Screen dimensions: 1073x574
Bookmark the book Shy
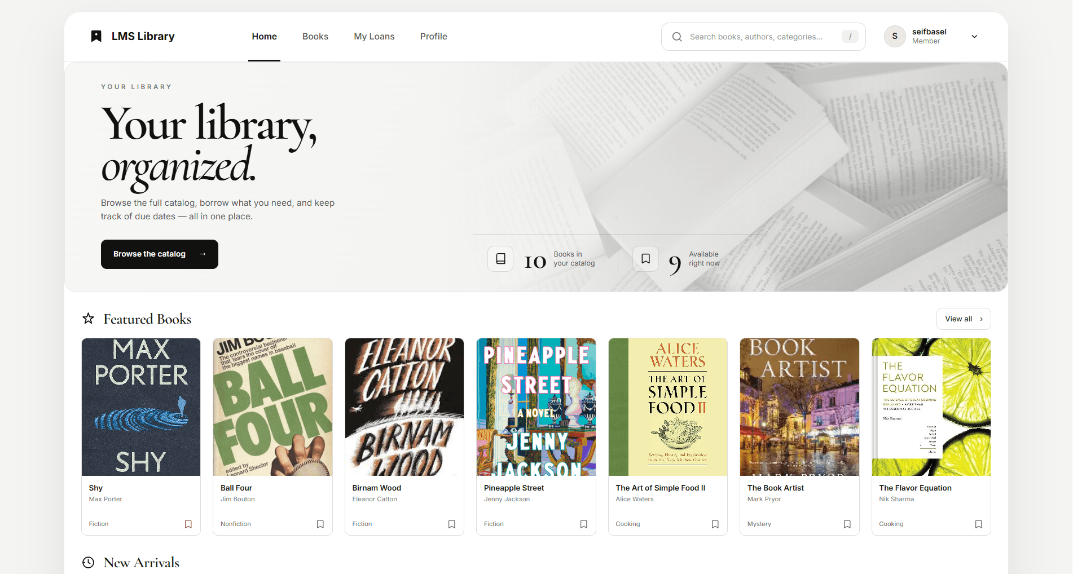point(188,524)
